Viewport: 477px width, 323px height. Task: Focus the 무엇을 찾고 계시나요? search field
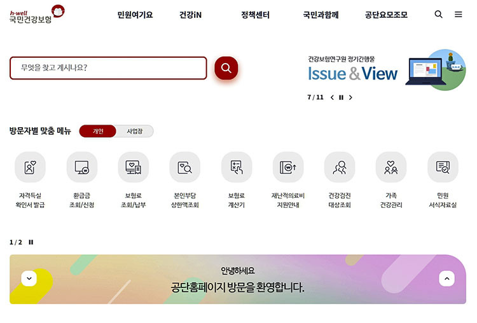pos(108,68)
